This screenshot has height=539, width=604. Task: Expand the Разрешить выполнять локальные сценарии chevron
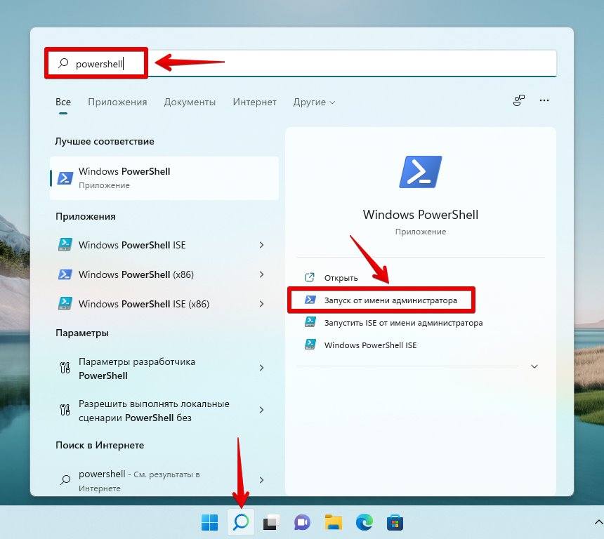click(261, 410)
